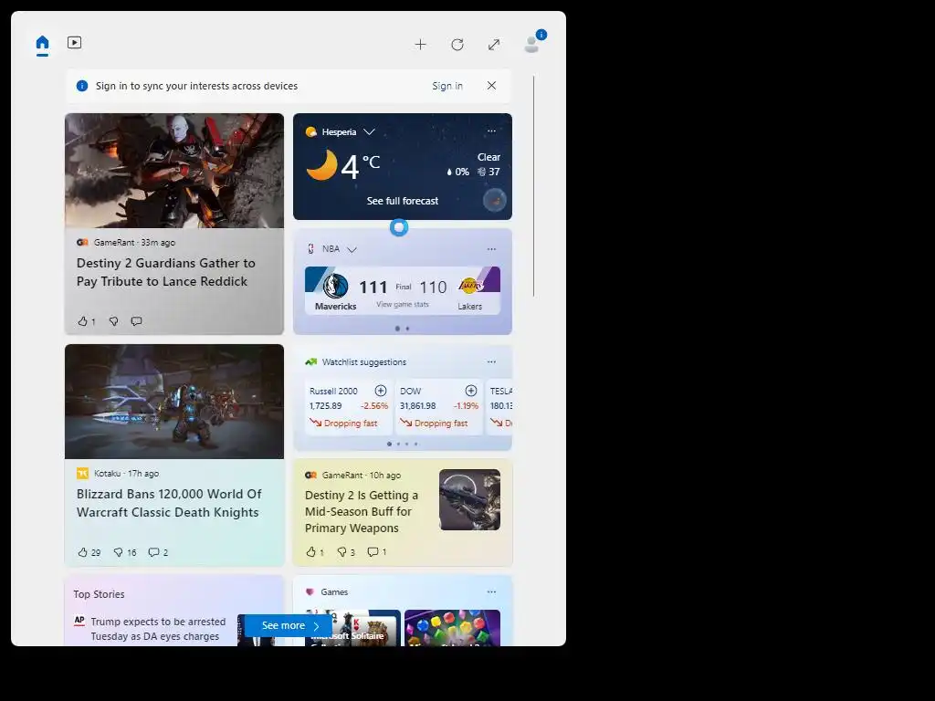This screenshot has height=701, width=935.
Task: Click Watchlist suggestions widget title
Action: click(x=363, y=361)
